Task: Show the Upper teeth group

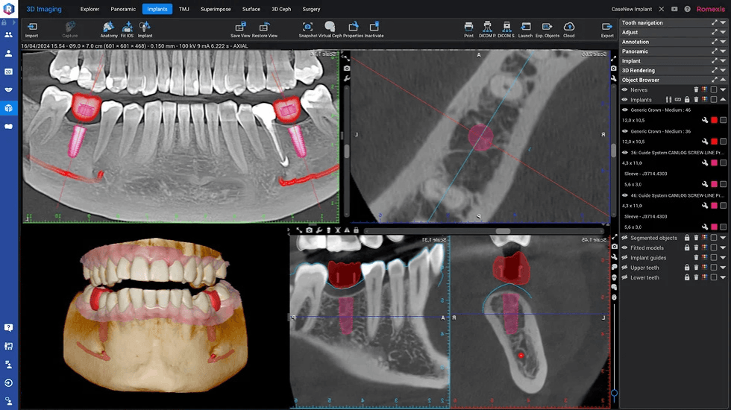Action: point(625,268)
